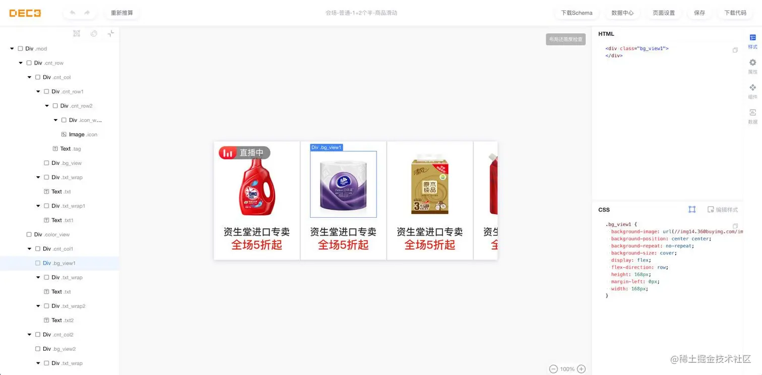Click the refresh icon above the layer tree
Image resolution: width=762 pixels, height=375 pixels.
point(94,33)
